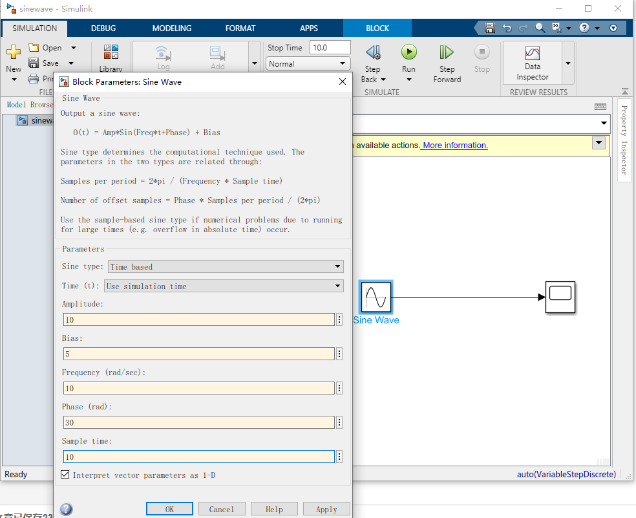
Task: Open the Property Inspector side tab
Action: coord(624,140)
